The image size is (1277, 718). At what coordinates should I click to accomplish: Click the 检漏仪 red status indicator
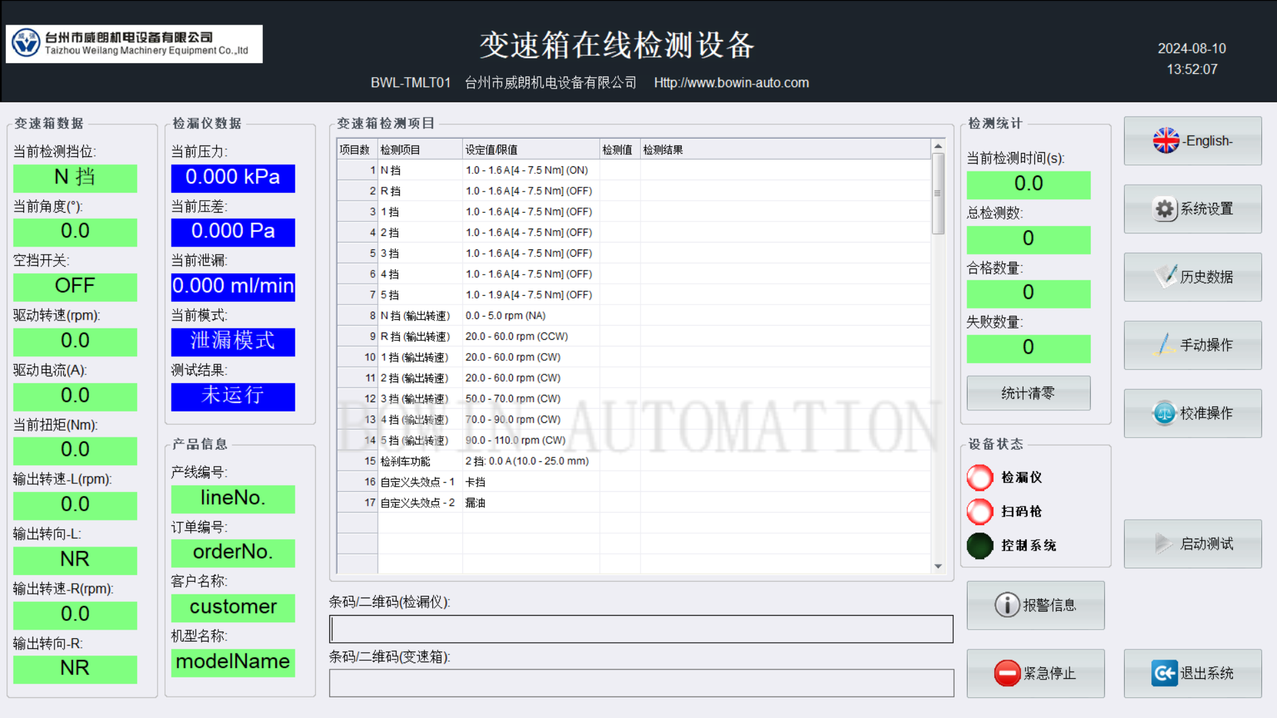pyautogui.click(x=980, y=477)
